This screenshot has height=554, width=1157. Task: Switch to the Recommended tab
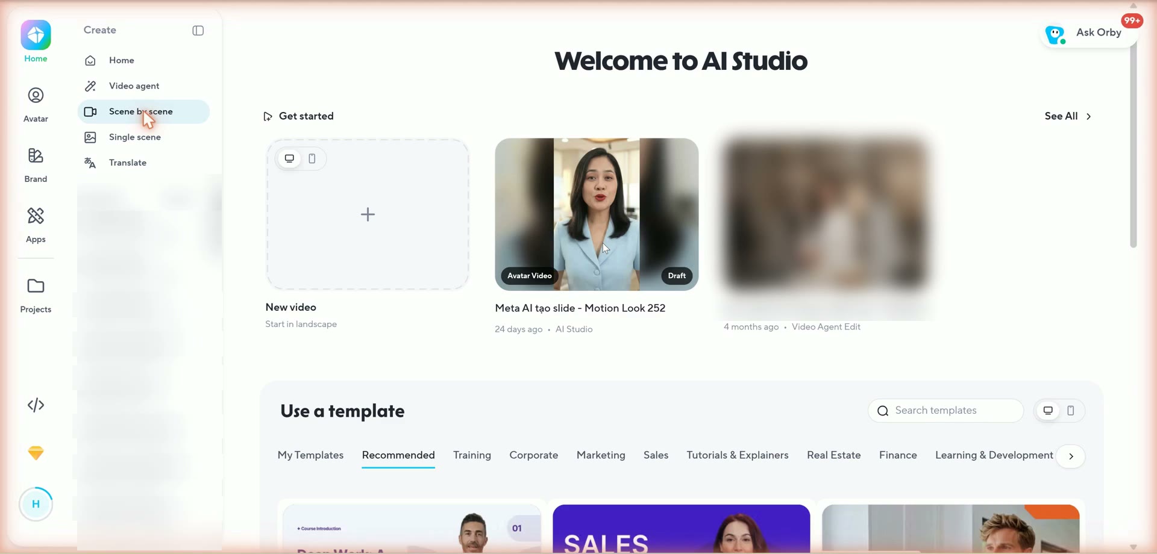pos(398,455)
